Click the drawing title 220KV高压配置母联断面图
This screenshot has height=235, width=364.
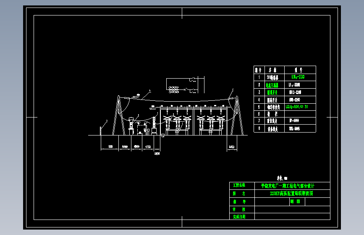pos(291,193)
